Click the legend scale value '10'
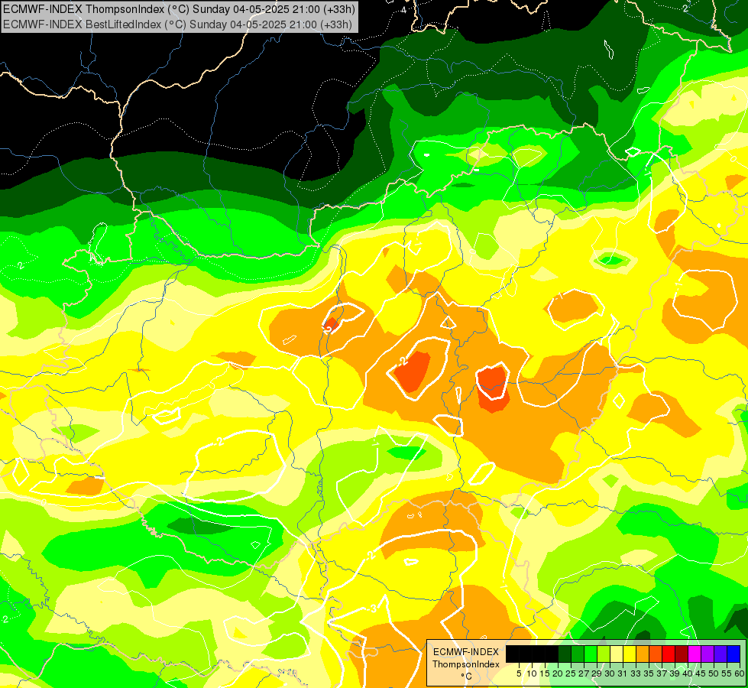 pyautogui.click(x=532, y=673)
